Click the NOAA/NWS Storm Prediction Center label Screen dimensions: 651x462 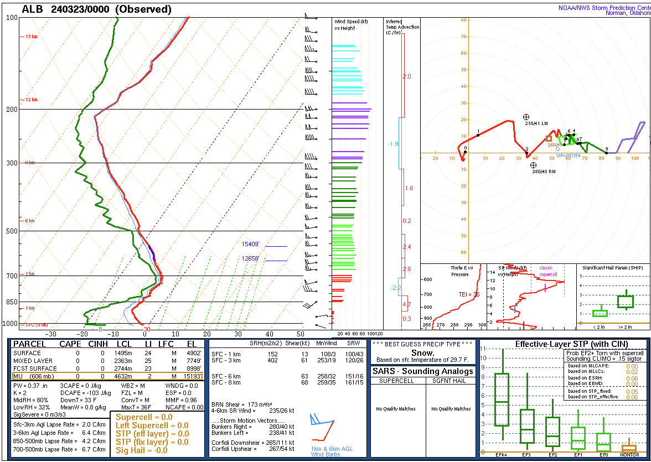point(604,11)
